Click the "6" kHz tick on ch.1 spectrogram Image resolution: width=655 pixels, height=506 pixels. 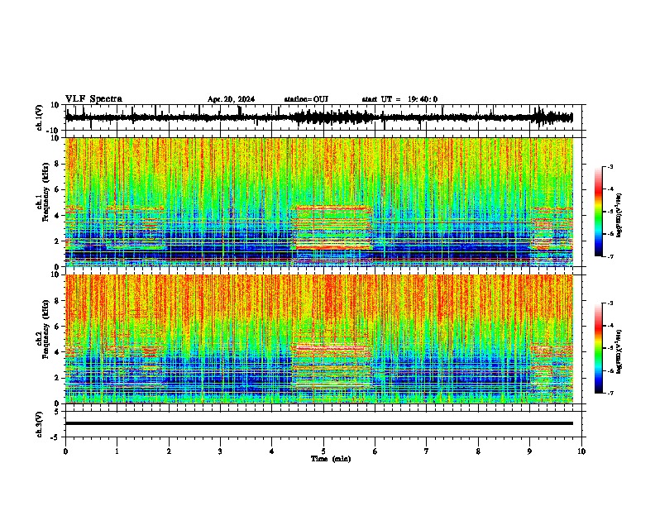58,189
